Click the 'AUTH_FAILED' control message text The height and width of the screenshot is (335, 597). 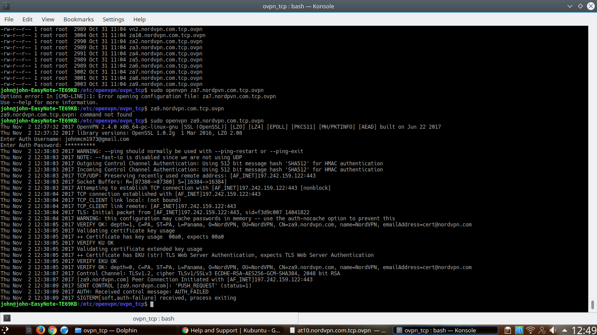(191, 292)
